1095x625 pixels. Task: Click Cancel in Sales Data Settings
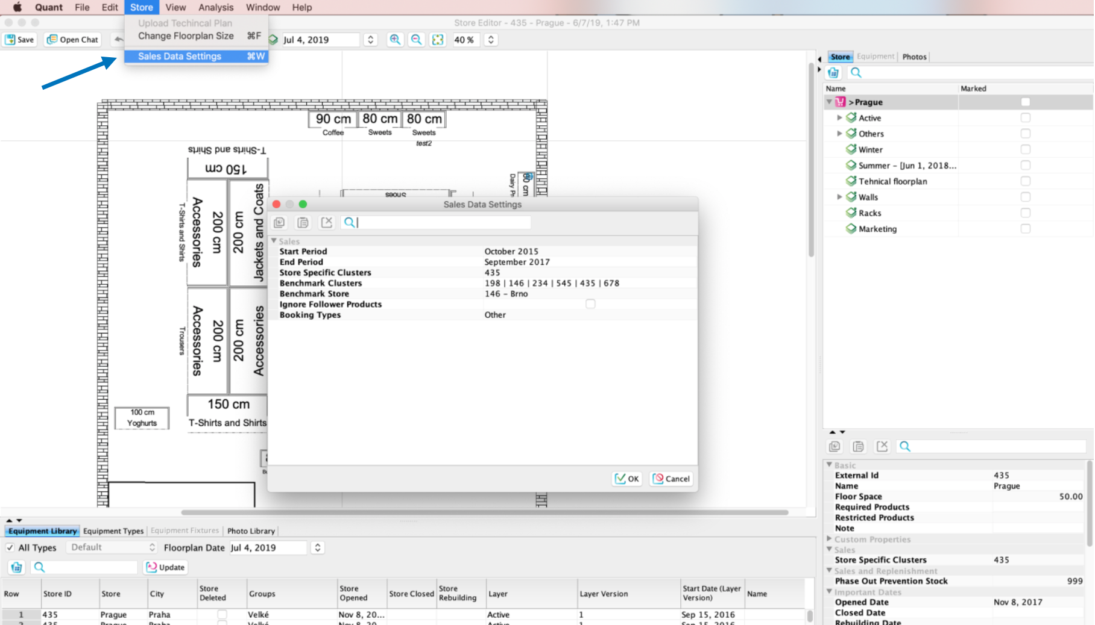pos(672,479)
